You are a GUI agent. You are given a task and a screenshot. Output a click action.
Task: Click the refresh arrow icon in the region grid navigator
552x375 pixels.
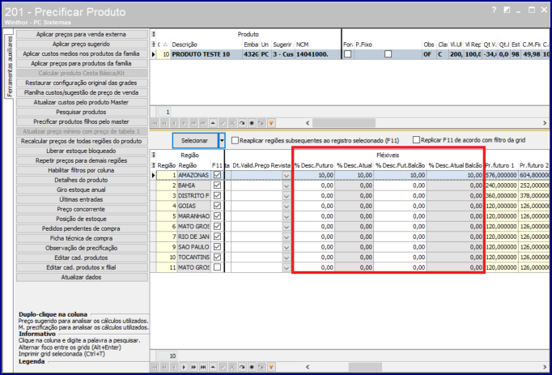[x=242, y=367]
